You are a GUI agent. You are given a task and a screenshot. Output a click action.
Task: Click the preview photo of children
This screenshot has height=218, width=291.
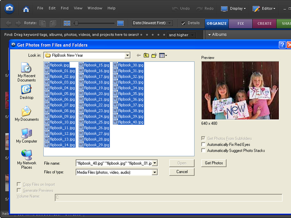click(240, 91)
